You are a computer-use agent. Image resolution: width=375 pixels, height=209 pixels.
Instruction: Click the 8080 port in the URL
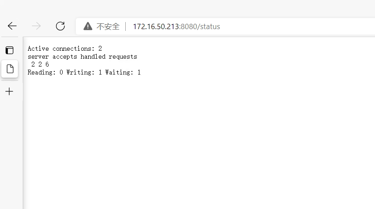coord(189,26)
